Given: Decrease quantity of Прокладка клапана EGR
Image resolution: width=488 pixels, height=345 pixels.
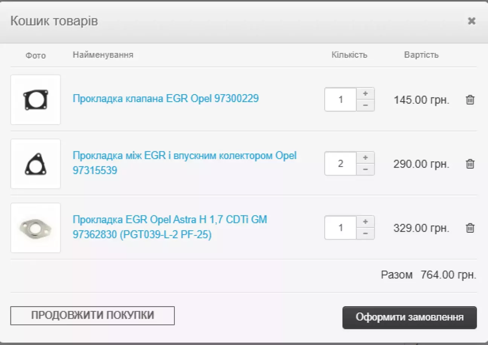Looking at the screenshot, I should pyautogui.click(x=365, y=105).
